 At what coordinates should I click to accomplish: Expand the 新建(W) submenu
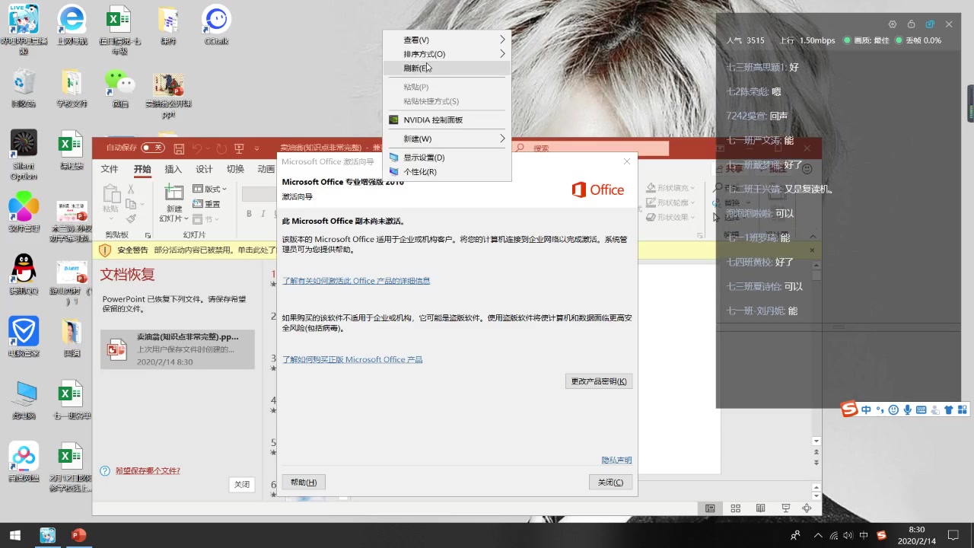(x=447, y=139)
